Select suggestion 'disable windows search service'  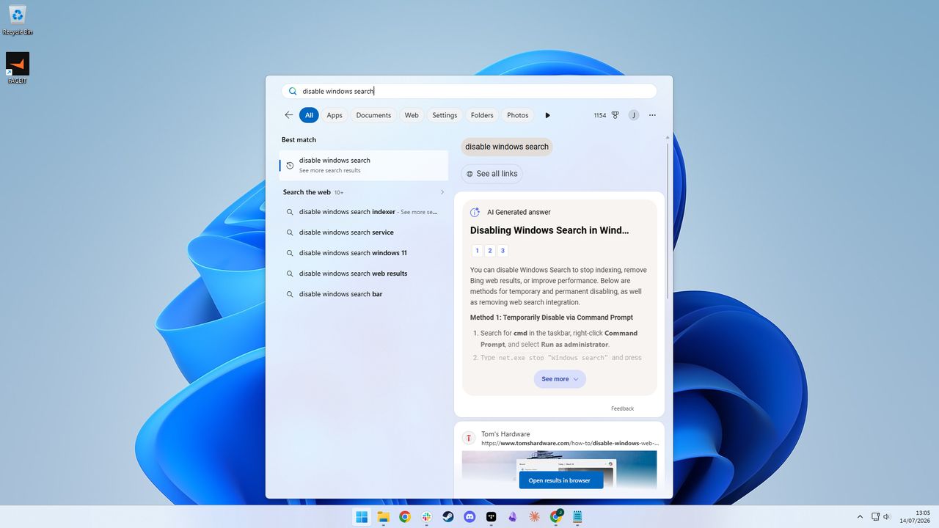point(364,232)
